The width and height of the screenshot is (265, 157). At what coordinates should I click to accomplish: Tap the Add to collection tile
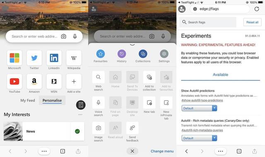pyautogui.click(x=149, y=77)
